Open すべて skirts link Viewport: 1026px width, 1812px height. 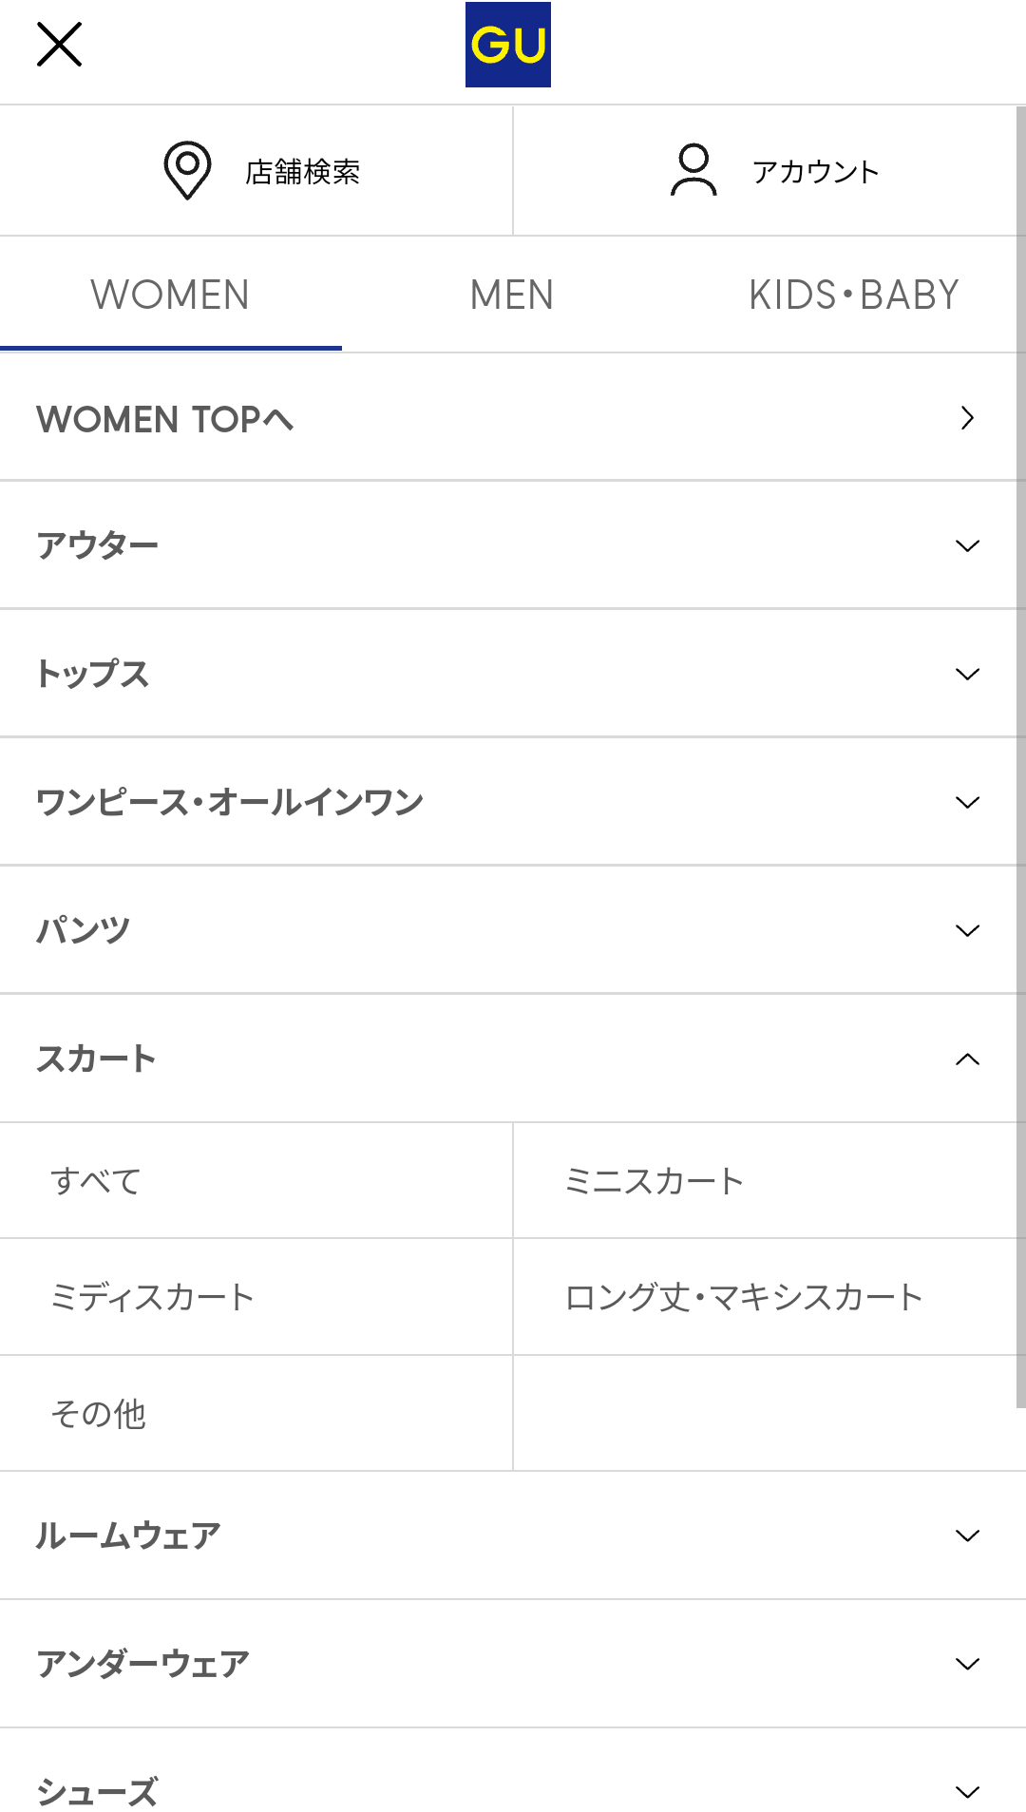(96, 1181)
